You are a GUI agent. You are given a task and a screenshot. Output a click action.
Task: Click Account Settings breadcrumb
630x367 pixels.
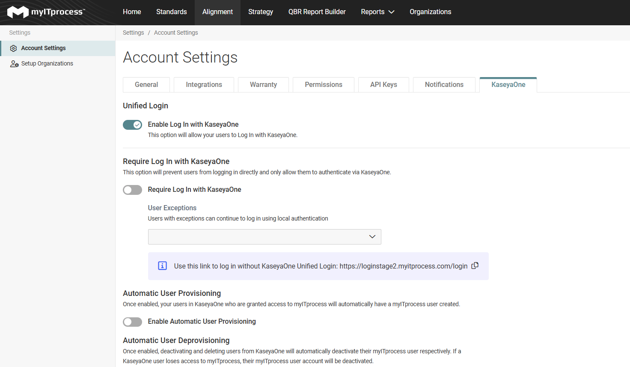[x=176, y=33]
